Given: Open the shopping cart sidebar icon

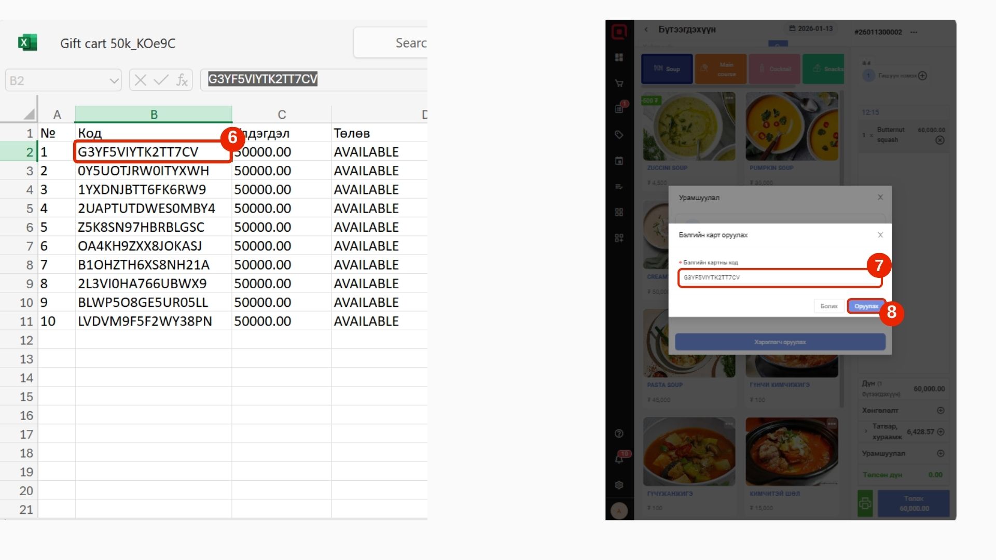Looking at the screenshot, I should pyautogui.click(x=619, y=83).
